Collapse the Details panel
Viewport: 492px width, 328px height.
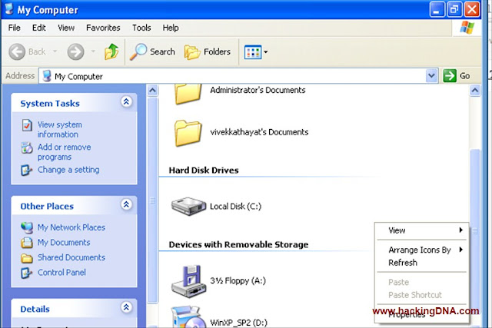pos(126,307)
